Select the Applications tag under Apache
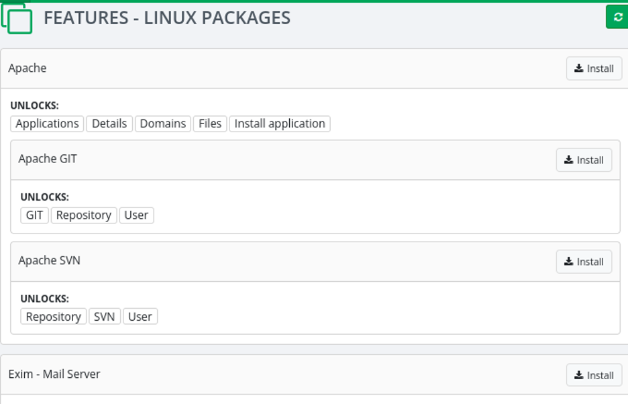Viewport: 628px width, 404px height. tap(47, 124)
